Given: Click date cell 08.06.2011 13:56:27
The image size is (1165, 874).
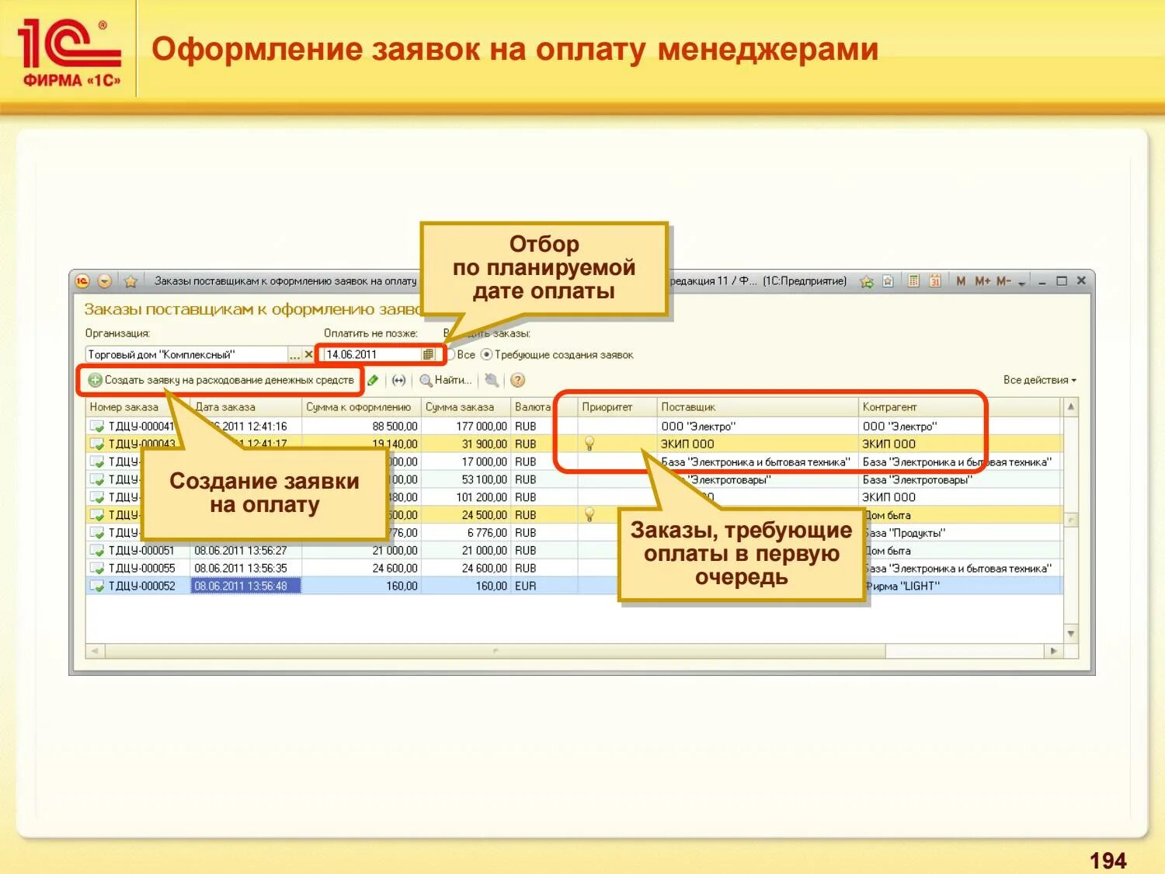Looking at the screenshot, I should (x=245, y=550).
